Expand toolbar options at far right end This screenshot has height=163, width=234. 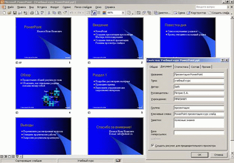tap(232, 13)
